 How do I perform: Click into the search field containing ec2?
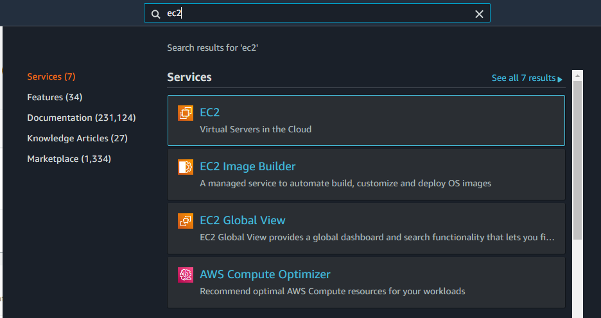[x=317, y=13]
